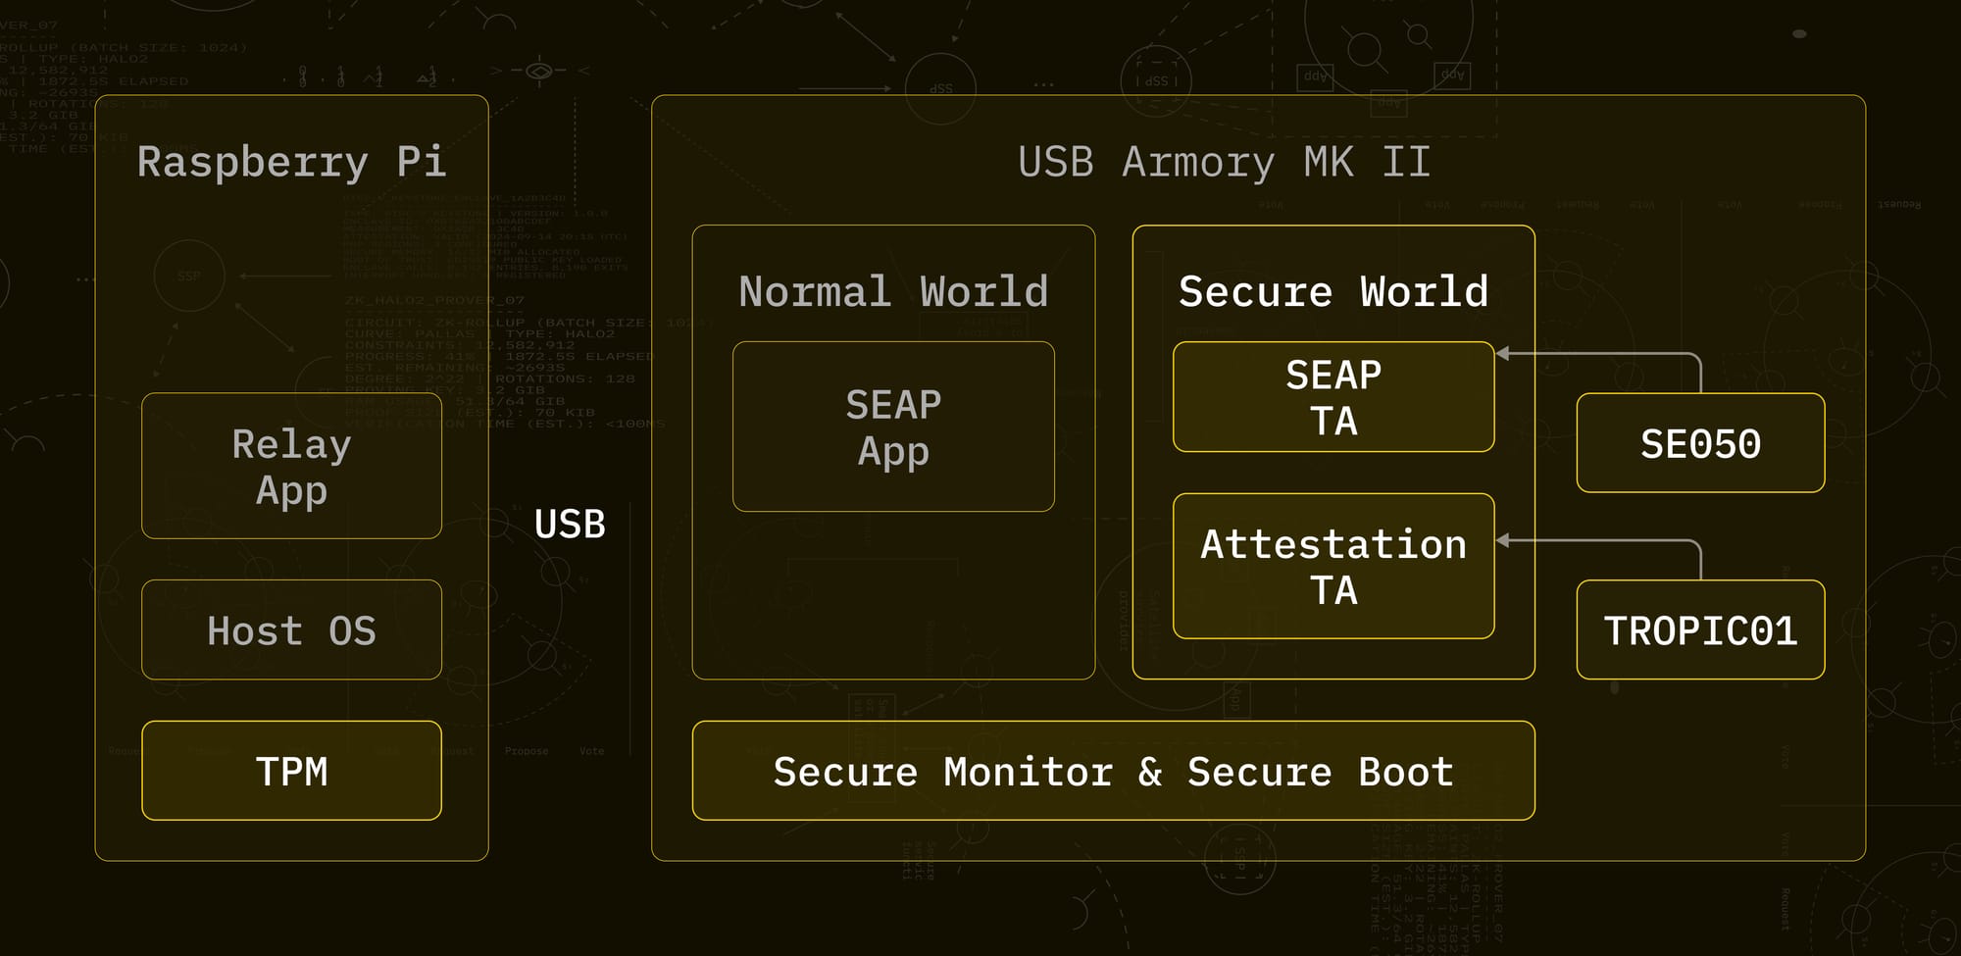Click the Attestation TA block
The height and width of the screenshot is (956, 1961).
click(x=1333, y=567)
